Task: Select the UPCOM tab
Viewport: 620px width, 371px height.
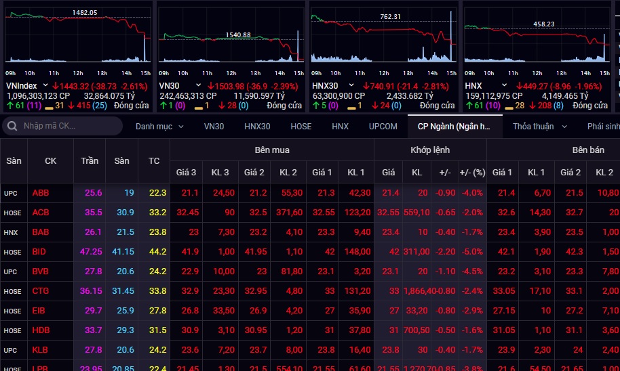Action: click(383, 127)
